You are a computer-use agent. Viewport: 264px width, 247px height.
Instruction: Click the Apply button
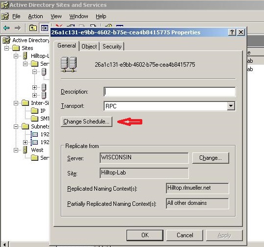224,235
